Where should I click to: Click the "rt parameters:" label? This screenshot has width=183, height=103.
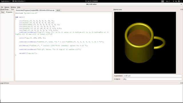tap(118, 76)
